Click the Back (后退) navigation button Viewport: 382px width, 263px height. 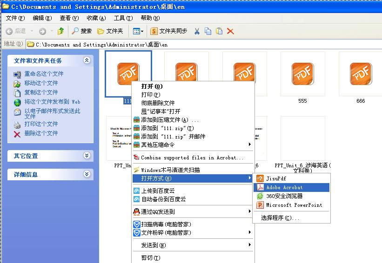pyautogui.click(x=16, y=31)
